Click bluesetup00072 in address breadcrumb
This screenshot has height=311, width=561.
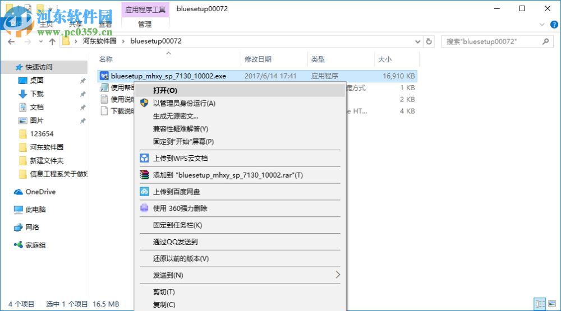coord(156,41)
